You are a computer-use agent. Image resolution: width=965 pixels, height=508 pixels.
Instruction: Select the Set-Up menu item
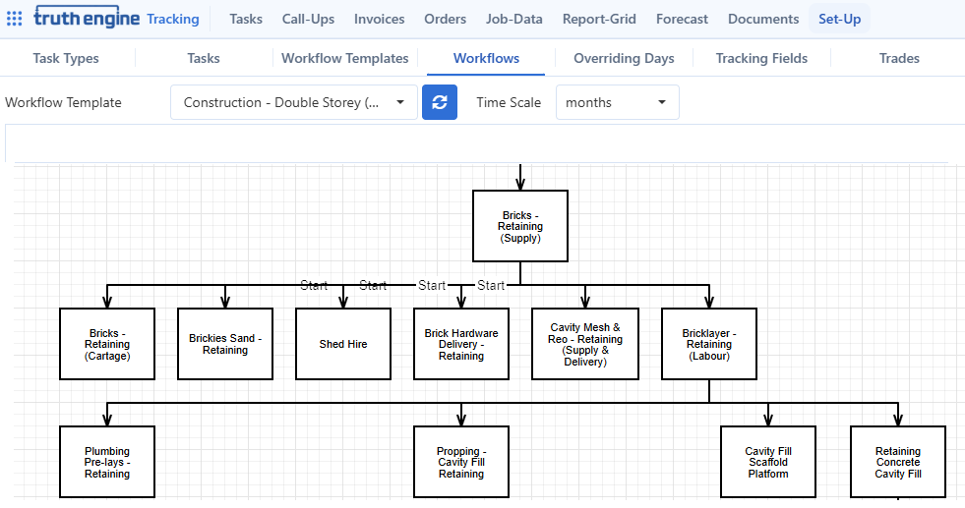pos(839,19)
